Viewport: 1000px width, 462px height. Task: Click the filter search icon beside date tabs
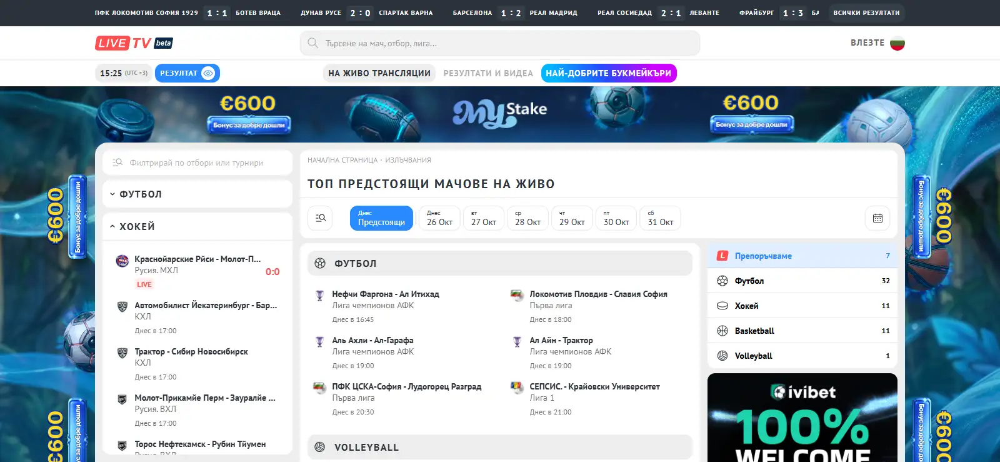point(321,218)
